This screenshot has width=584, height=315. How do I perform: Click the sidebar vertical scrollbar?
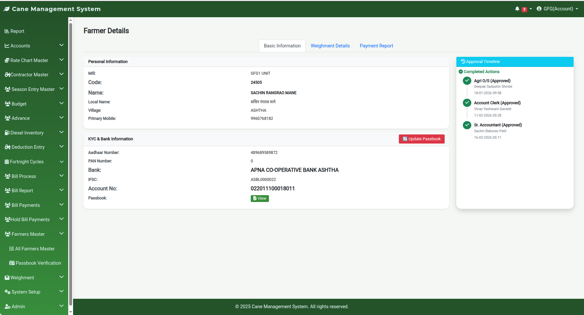tap(70, 164)
